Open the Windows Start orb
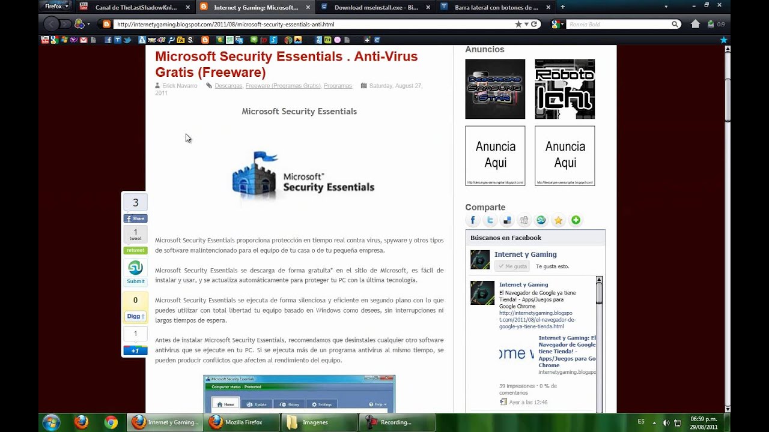Screen dimensions: 769x432 click(51, 422)
